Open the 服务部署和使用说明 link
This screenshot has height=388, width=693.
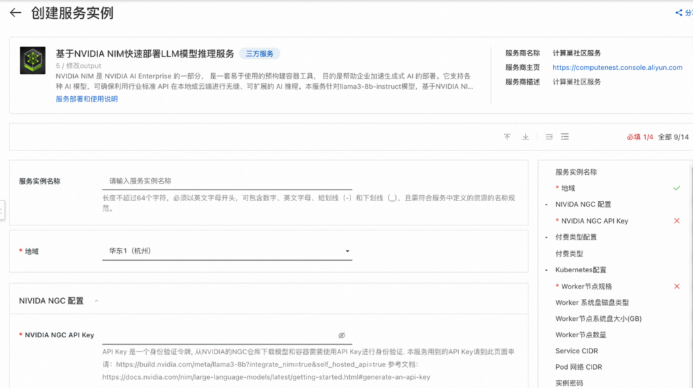87,99
